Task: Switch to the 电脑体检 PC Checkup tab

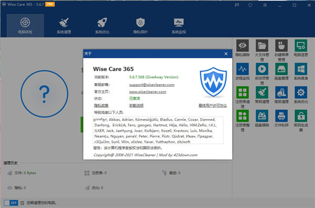Action: 25,26
